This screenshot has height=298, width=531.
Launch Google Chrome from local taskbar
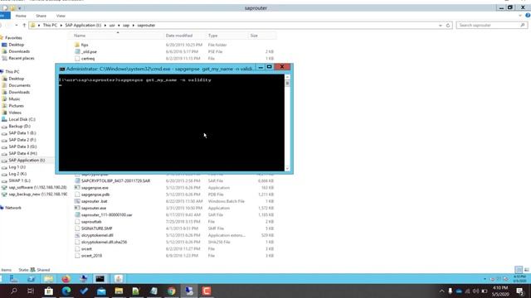pos(172,291)
